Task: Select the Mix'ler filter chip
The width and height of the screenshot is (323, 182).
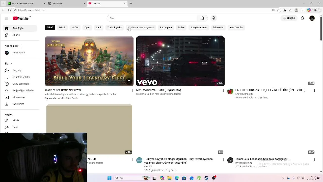Action: pyautogui.click(x=75, y=28)
